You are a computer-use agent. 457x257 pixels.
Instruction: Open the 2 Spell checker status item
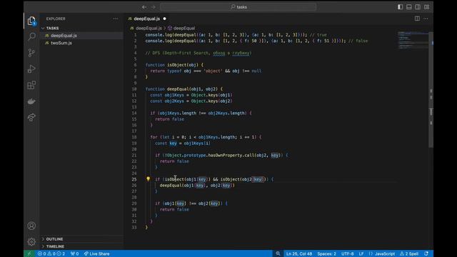[409, 253]
